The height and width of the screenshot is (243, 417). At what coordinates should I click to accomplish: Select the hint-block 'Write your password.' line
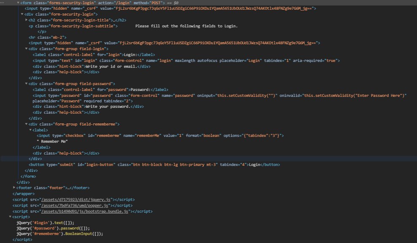click(x=88, y=107)
